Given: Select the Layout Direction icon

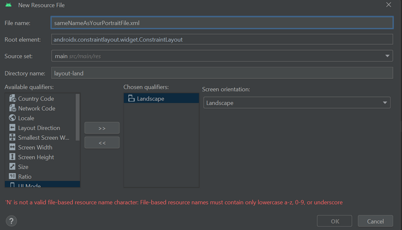Looking at the screenshot, I should click(12, 128).
